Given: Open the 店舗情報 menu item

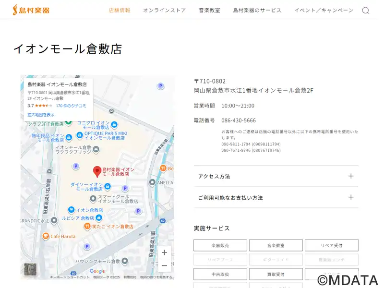Looking at the screenshot, I should click(120, 10).
